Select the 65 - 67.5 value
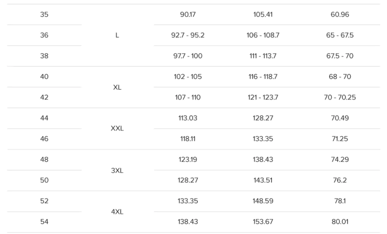This screenshot has width=387, height=234. (x=340, y=35)
